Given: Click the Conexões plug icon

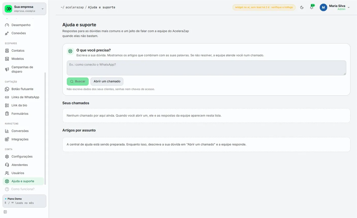Looking at the screenshot, I should [x=7, y=33].
